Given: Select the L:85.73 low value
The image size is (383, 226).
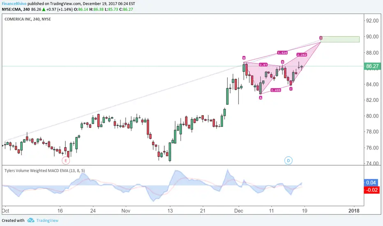Looking at the screenshot, I should [x=111, y=9].
